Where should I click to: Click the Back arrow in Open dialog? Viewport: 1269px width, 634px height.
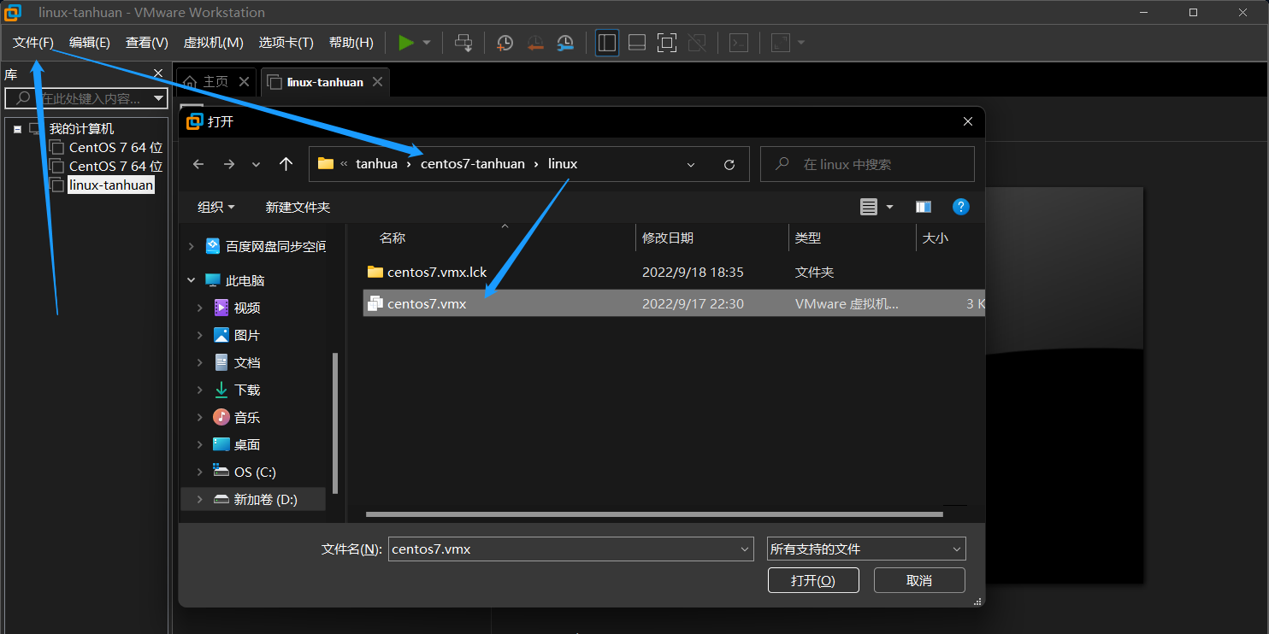(x=198, y=164)
